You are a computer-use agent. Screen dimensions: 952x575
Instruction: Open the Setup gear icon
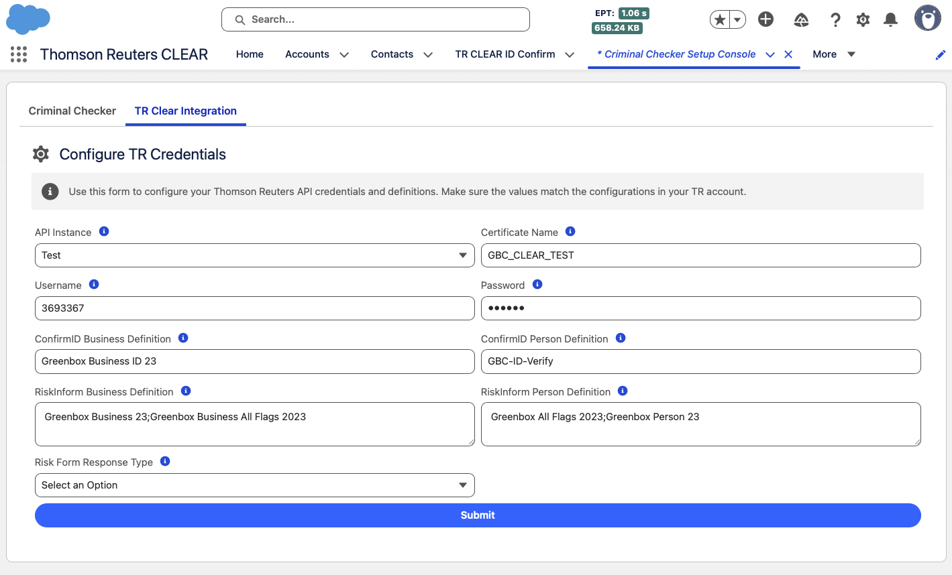click(863, 20)
